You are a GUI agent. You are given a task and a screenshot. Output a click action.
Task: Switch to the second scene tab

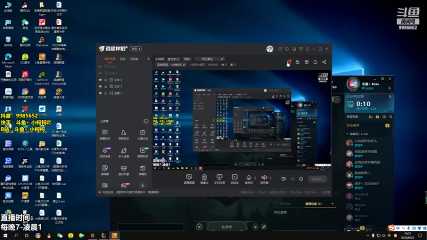tap(123, 59)
